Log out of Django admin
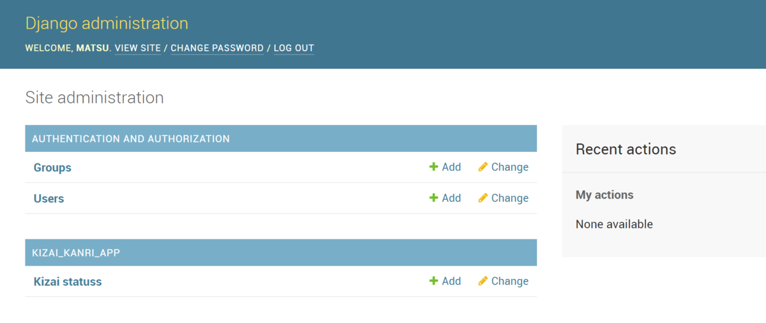Viewport: 766px width, 323px height. 294,48
